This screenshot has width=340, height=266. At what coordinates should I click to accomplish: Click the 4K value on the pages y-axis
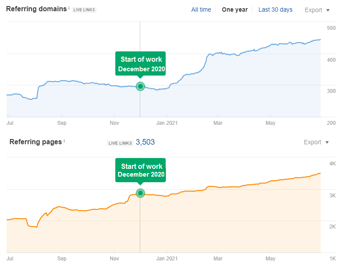pyautogui.click(x=332, y=164)
